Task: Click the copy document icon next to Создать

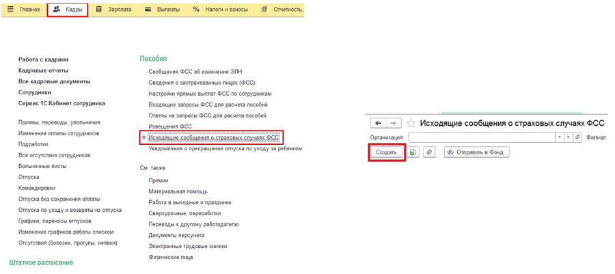Action: click(413, 152)
